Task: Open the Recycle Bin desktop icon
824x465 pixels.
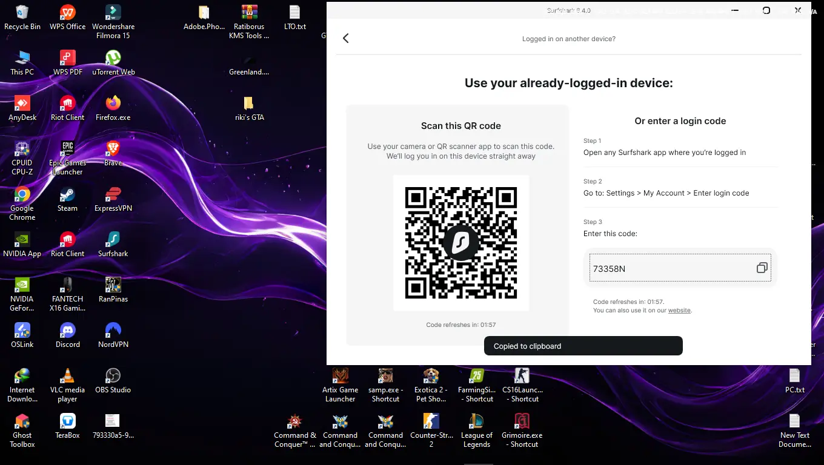Action: click(x=22, y=18)
